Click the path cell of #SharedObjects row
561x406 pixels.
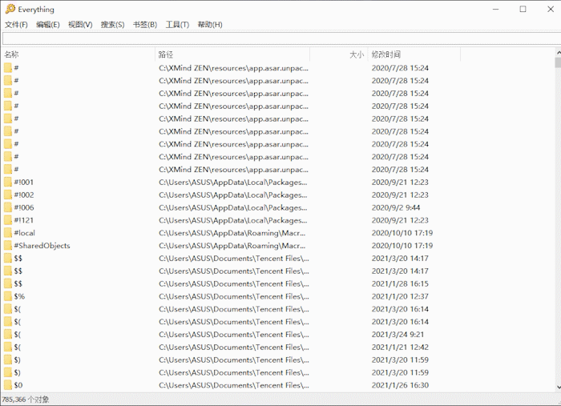click(x=232, y=246)
